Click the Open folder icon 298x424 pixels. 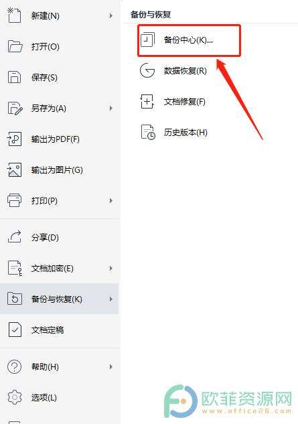15,46
